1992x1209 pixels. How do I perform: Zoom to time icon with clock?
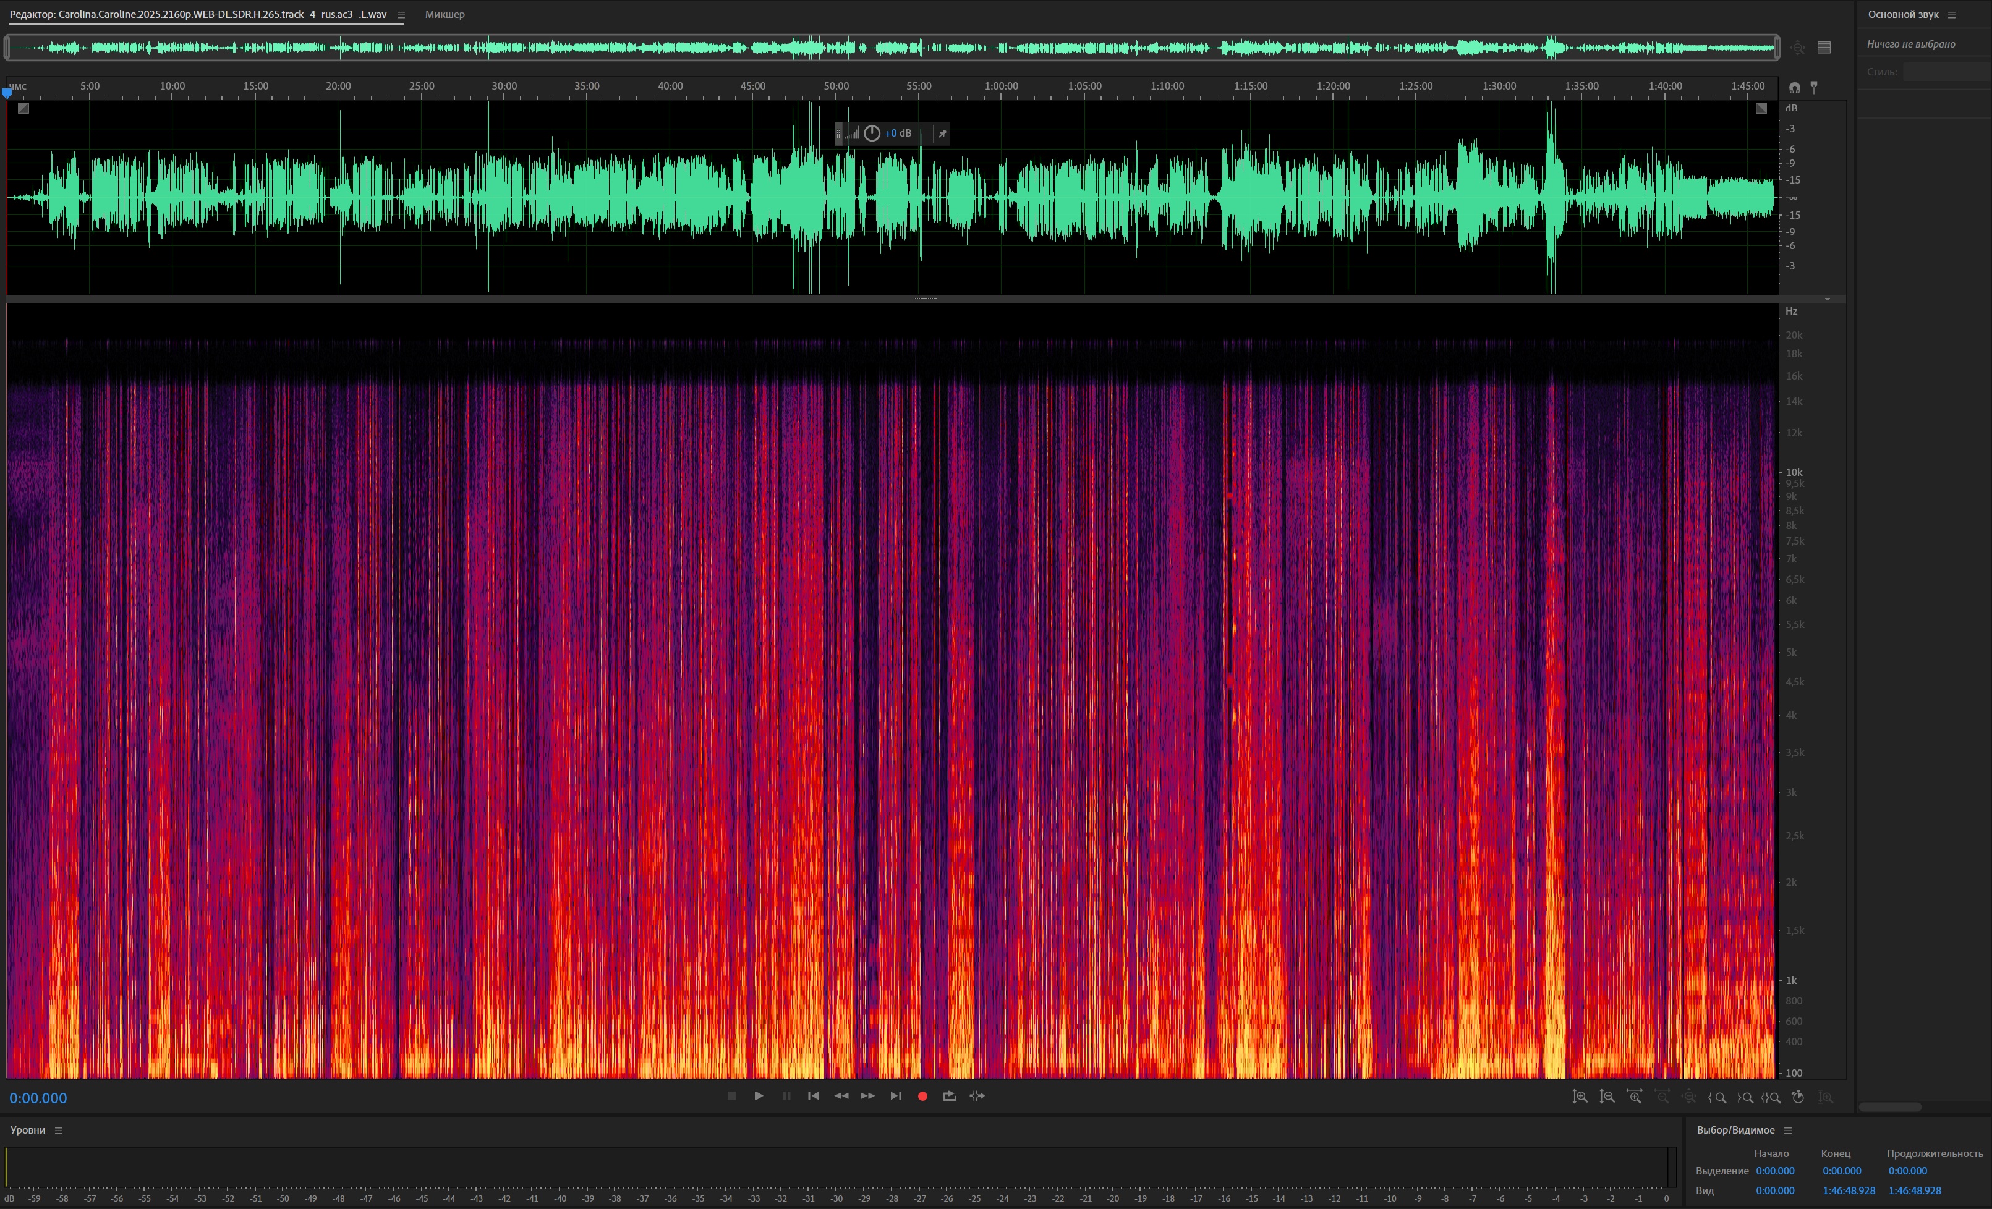pyautogui.click(x=1798, y=1097)
